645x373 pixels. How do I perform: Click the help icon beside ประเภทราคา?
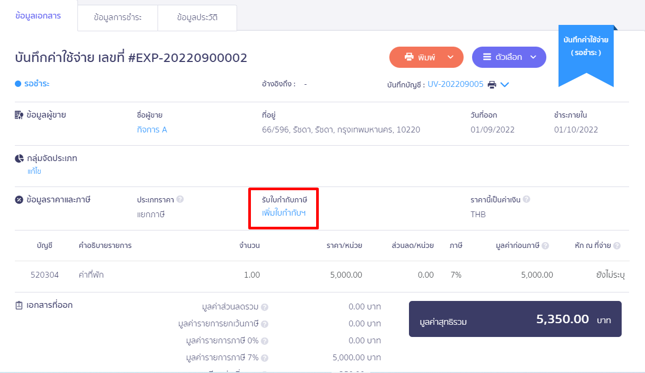coord(180,200)
